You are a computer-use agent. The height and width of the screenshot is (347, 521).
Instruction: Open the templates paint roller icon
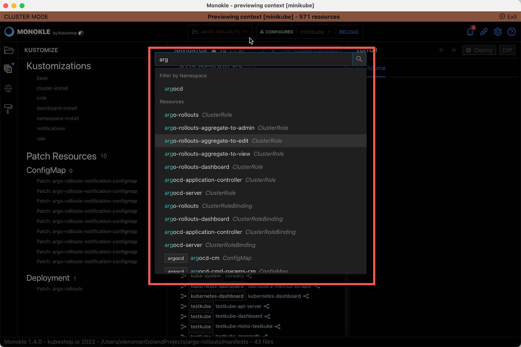click(8, 109)
